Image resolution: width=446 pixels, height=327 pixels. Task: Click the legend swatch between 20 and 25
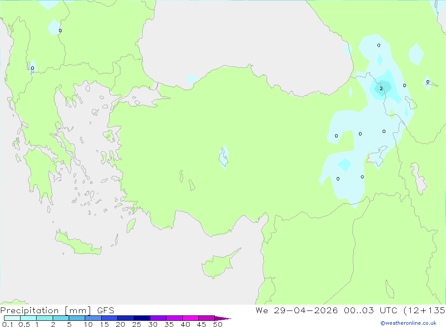126,318
